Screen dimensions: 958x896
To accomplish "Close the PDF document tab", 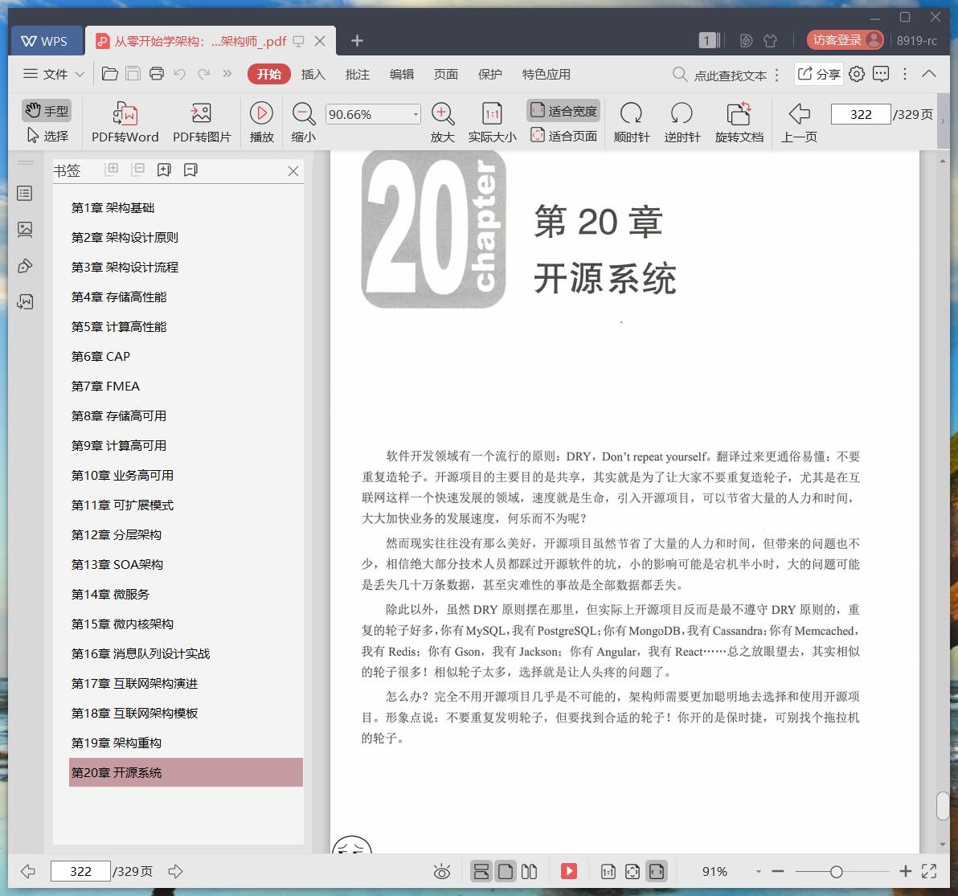I will [320, 41].
